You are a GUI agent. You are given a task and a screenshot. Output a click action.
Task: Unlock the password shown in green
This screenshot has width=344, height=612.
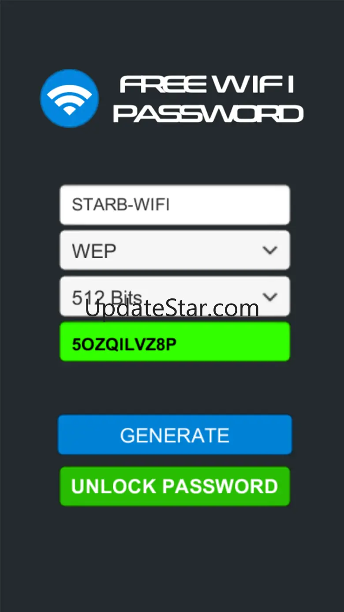175,486
